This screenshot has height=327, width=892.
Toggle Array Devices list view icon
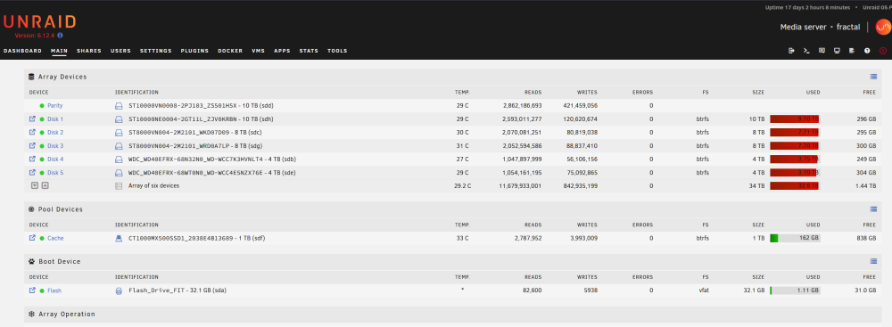coord(873,77)
